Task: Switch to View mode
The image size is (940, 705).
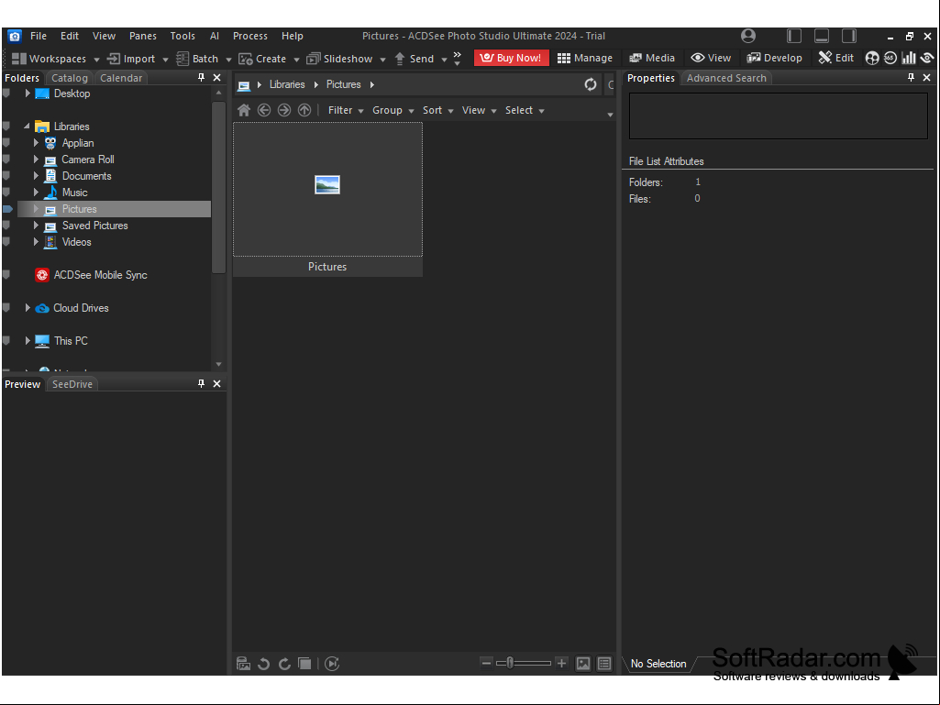Action: click(711, 58)
